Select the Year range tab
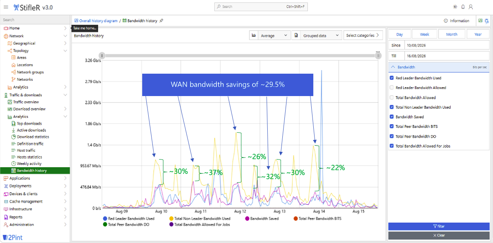This screenshot has width=493, height=243. point(478,34)
